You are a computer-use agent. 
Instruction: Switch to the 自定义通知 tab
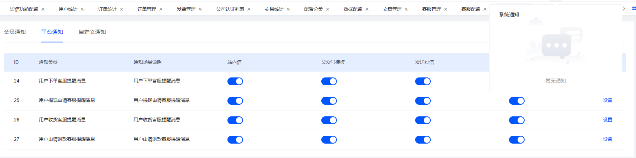[92, 32]
